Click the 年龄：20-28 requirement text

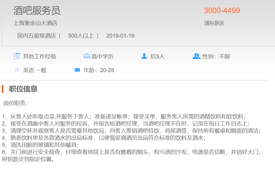[x=99, y=70]
